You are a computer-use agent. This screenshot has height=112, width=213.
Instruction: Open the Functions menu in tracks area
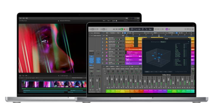point(113,33)
